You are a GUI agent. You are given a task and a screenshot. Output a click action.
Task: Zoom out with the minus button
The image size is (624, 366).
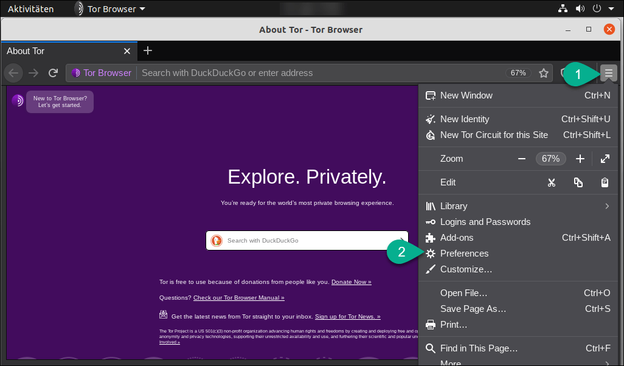click(522, 159)
